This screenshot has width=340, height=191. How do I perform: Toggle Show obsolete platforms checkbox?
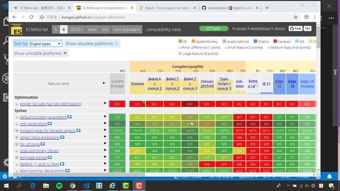coord(117,44)
